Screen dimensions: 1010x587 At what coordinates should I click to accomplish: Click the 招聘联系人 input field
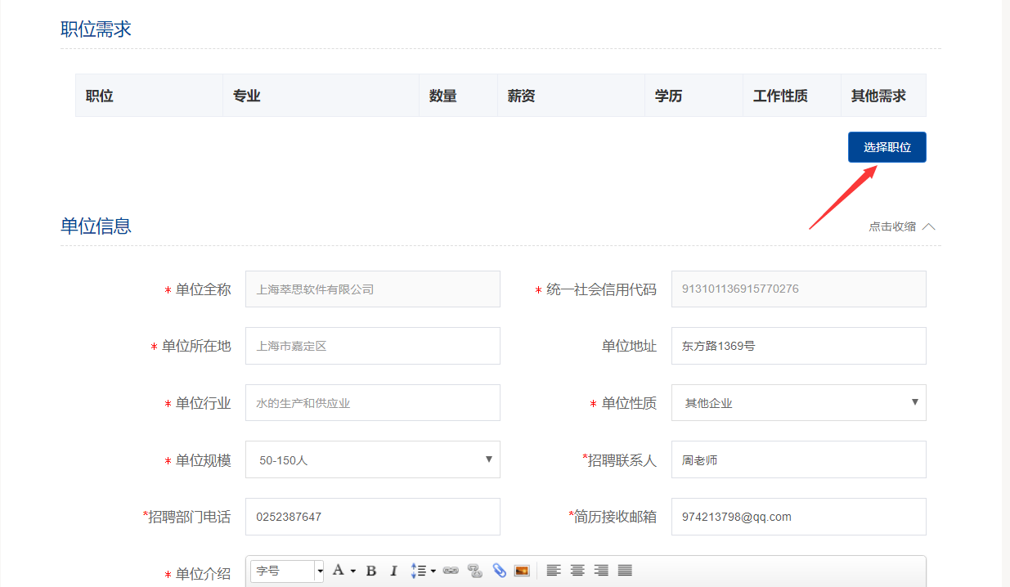[x=798, y=459]
